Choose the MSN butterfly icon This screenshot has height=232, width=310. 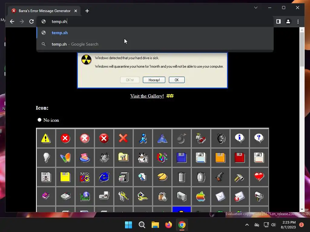click(65, 157)
